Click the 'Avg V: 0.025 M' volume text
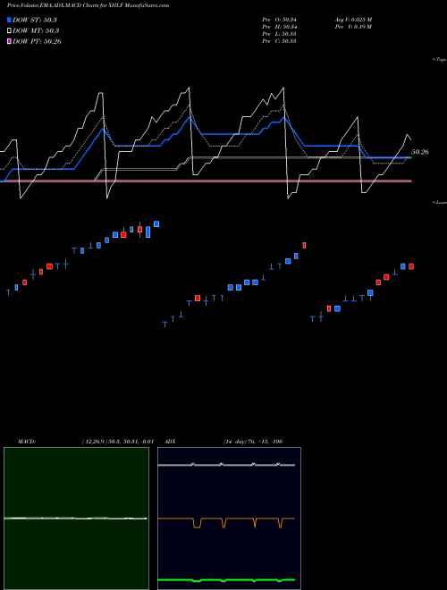 click(353, 20)
